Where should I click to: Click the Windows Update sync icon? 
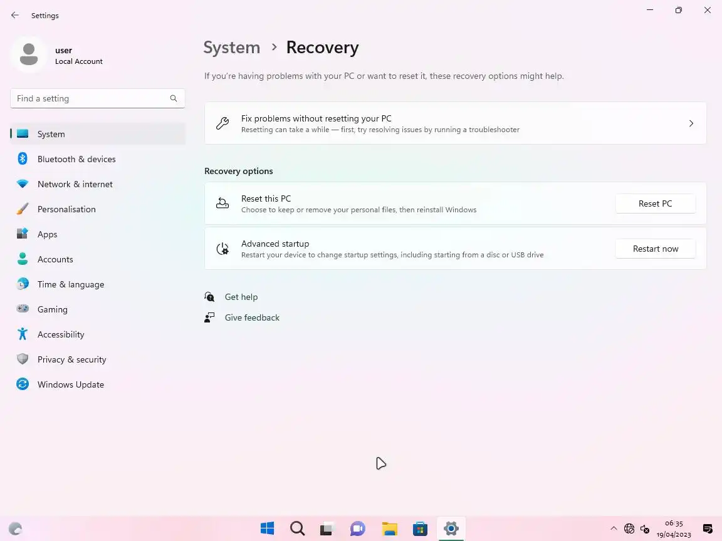pos(23,384)
